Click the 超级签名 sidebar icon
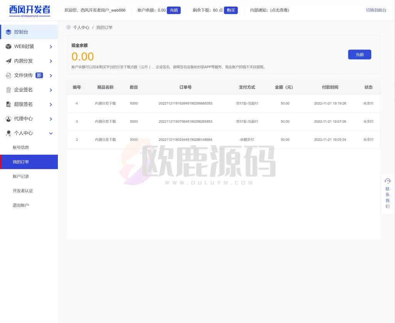 (x=8, y=104)
